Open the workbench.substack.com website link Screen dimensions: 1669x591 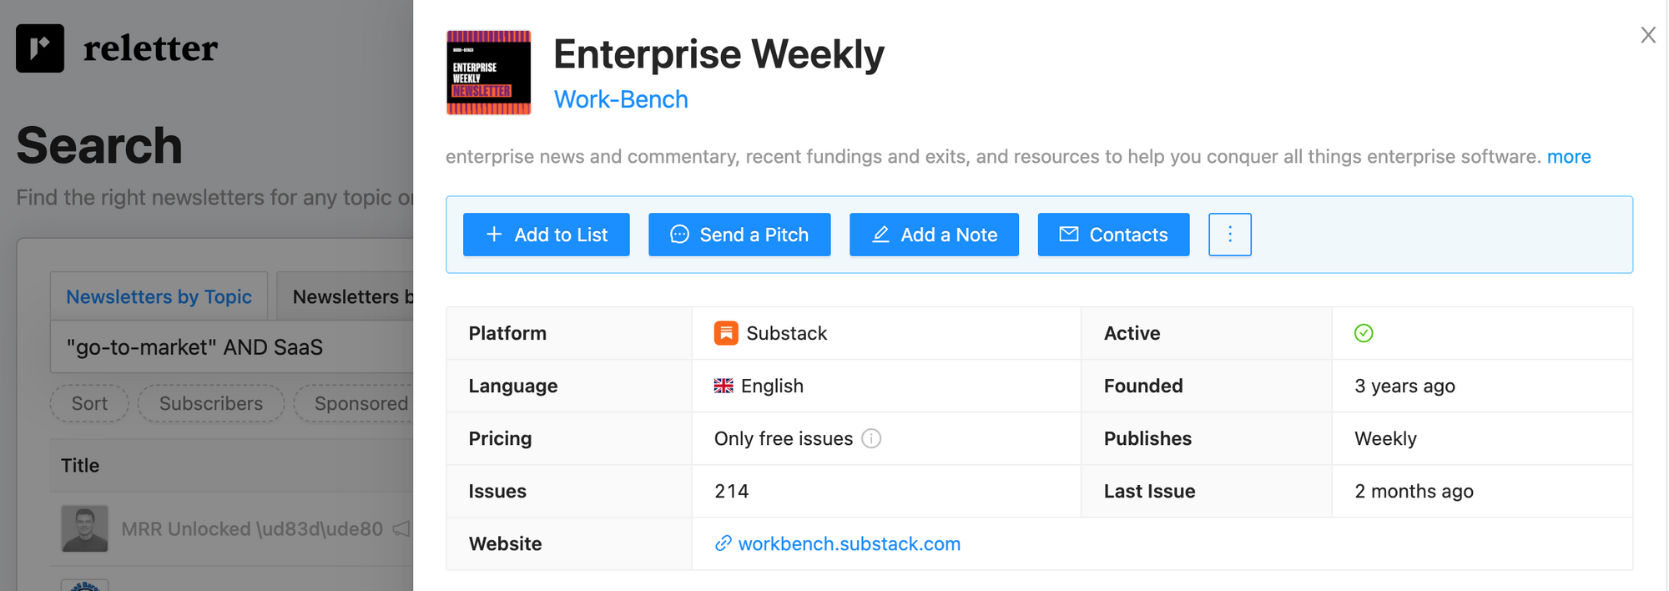tap(850, 543)
